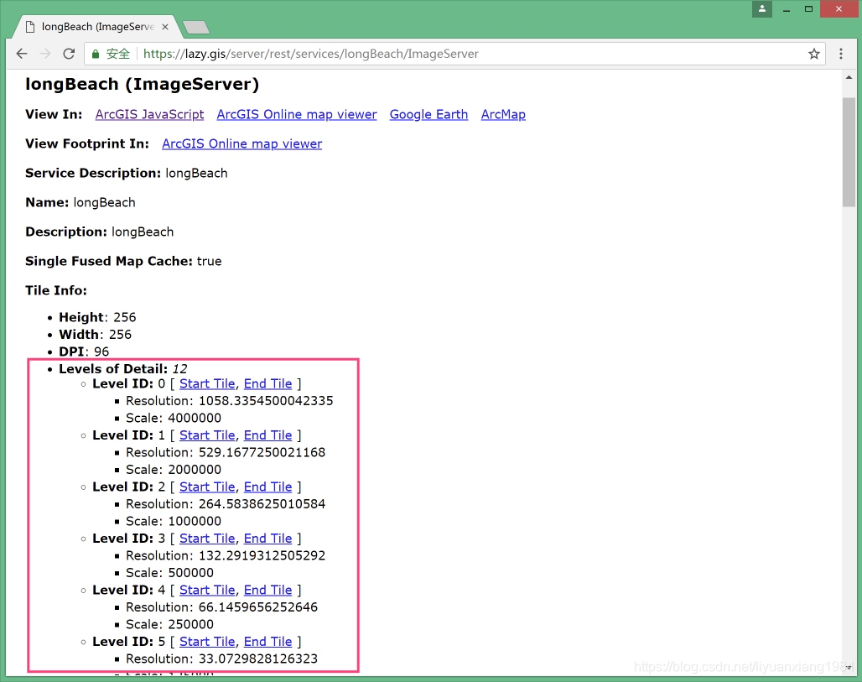Open a new browser tab
862x682 pixels.
195,28
